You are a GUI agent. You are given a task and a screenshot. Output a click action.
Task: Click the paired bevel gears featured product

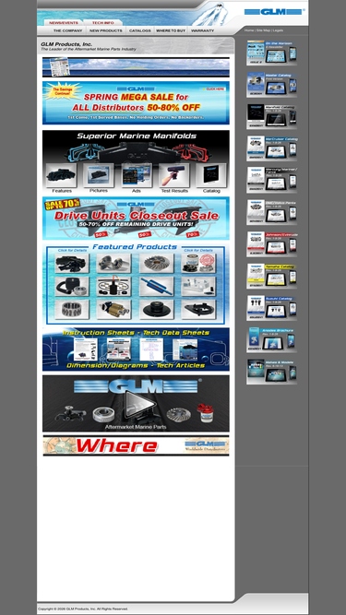pyautogui.click(x=113, y=263)
